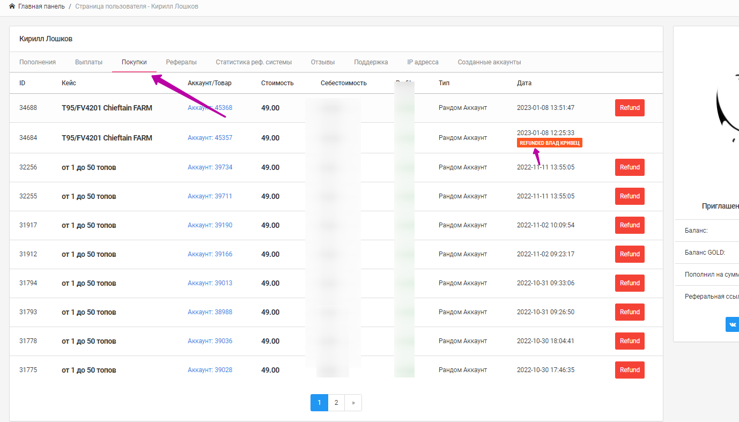Open the Пополнения tab
The height and width of the screenshot is (422, 739).
pos(38,62)
